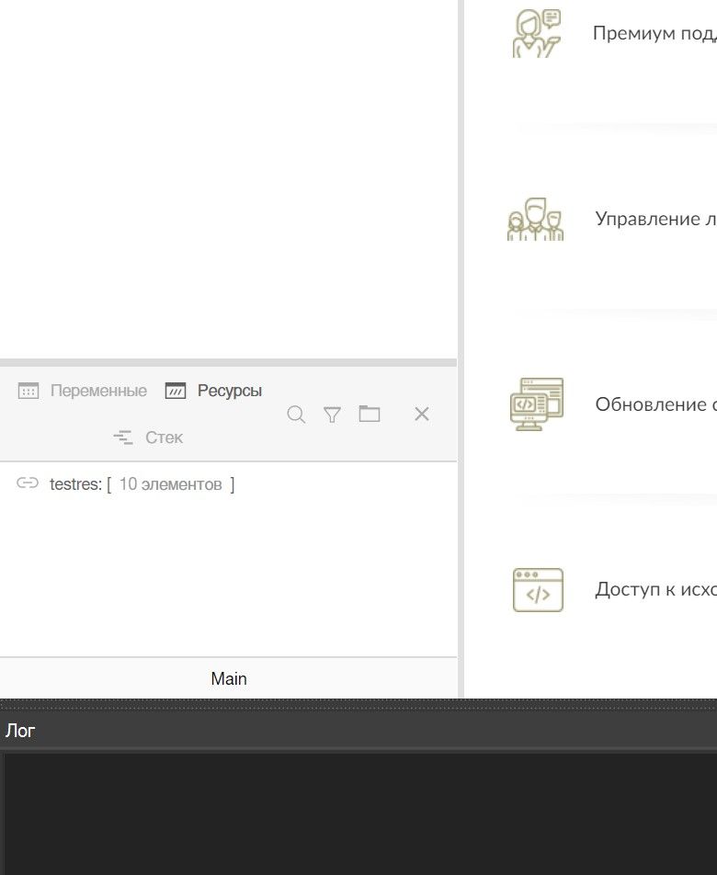This screenshot has height=875, width=717.
Task: Click the link icon beside testres
Action: pos(28,483)
